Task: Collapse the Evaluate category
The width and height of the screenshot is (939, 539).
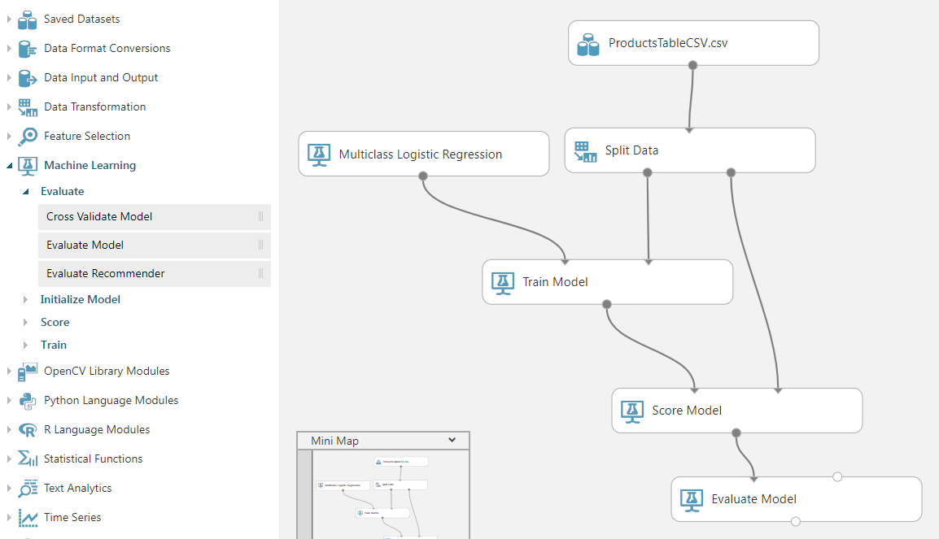Action: pyautogui.click(x=27, y=191)
